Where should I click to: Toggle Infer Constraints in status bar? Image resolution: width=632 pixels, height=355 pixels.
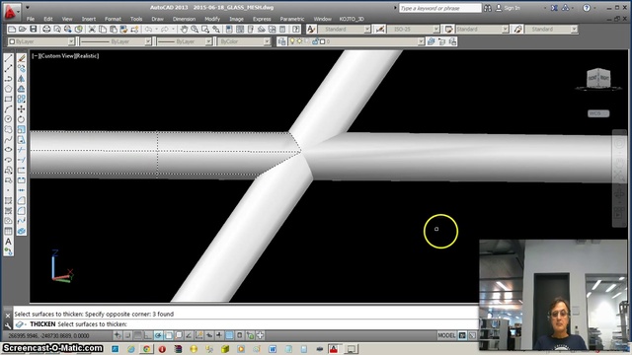(x=118, y=335)
